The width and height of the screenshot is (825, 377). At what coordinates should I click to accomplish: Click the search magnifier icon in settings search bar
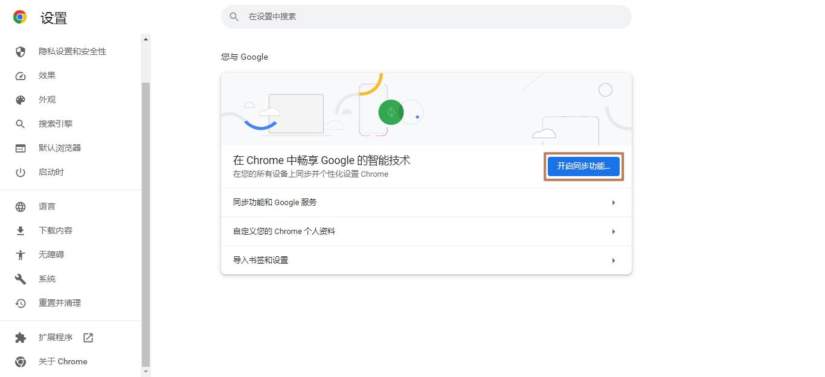coord(235,17)
